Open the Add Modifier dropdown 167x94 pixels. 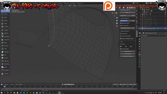[x=154, y=36]
